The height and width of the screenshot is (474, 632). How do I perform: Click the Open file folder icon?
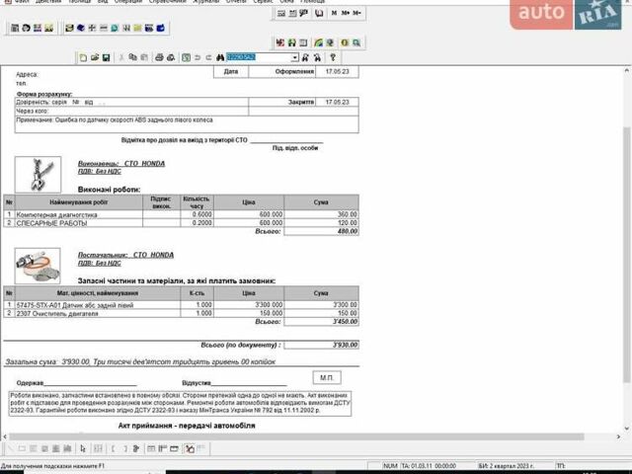pyautogui.click(x=95, y=58)
